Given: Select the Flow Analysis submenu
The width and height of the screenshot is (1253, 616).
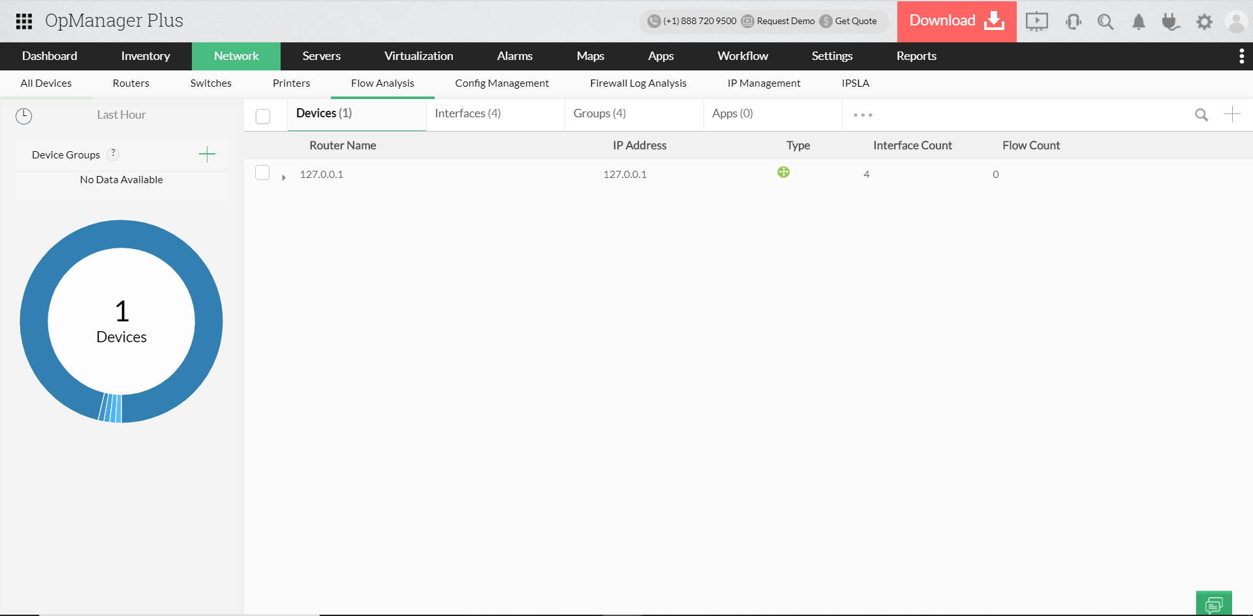Looking at the screenshot, I should (382, 83).
